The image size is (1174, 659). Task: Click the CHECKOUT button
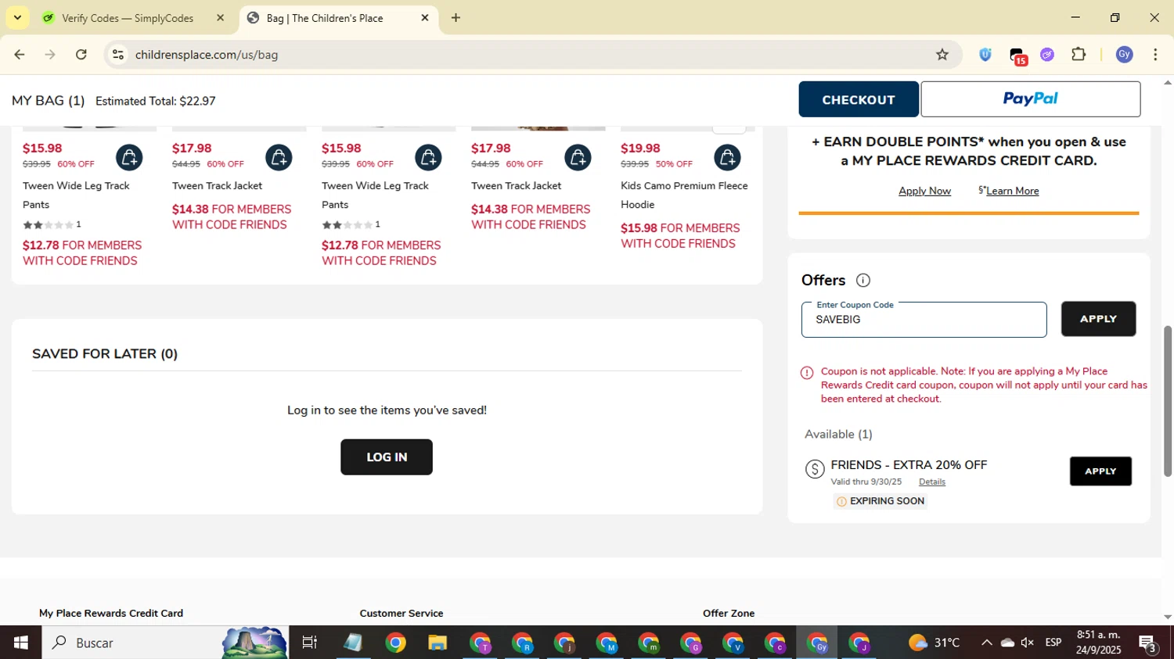point(859,99)
